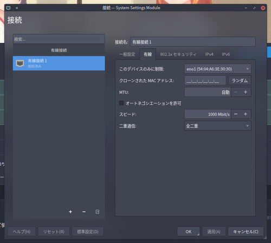Click the リセット(R) button

click(54, 232)
